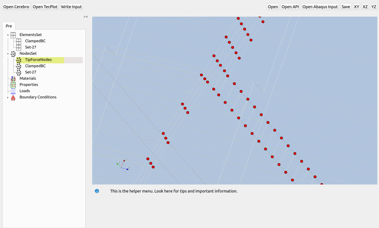This screenshot has width=379, height=228.
Task: Click the blue info icon in the helper menu
Action: click(x=97, y=191)
